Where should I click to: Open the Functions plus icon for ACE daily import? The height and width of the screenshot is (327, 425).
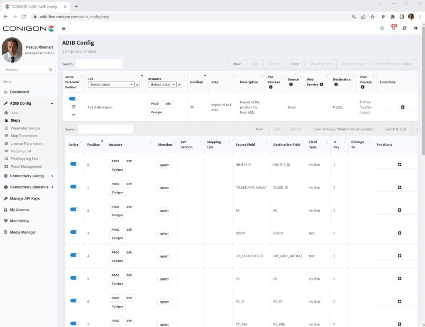click(x=402, y=107)
